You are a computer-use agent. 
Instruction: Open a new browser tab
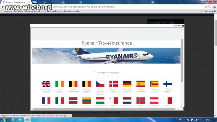click(x=35, y=2)
